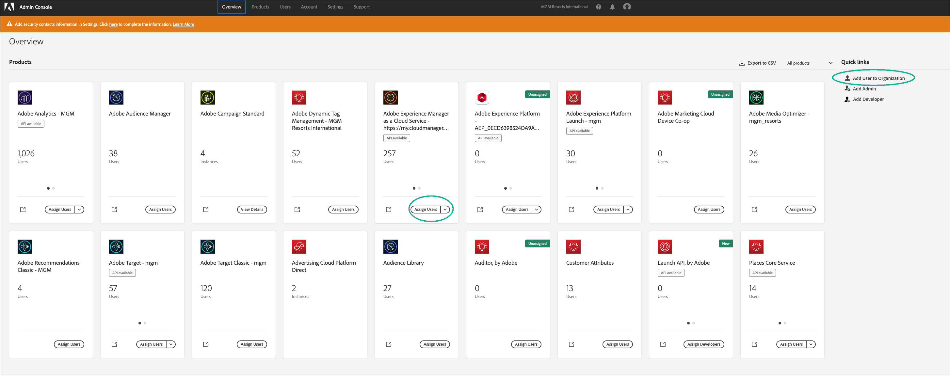Screen dimensions: 950x376
Task: Click the Learn More link in orange banner
Action: [183, 24]
